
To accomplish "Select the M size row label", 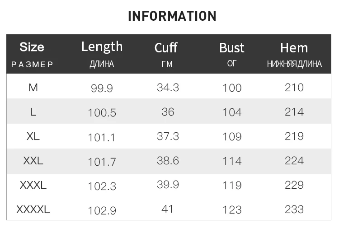I will [x=33, y=88].
